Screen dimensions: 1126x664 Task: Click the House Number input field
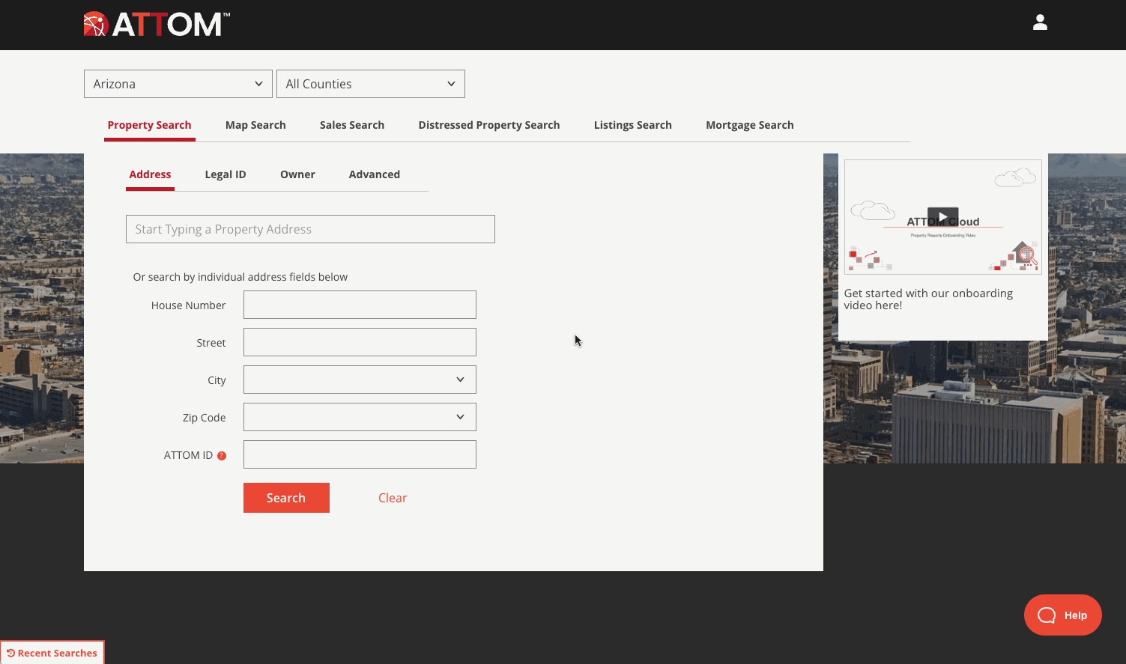point(360,305)
